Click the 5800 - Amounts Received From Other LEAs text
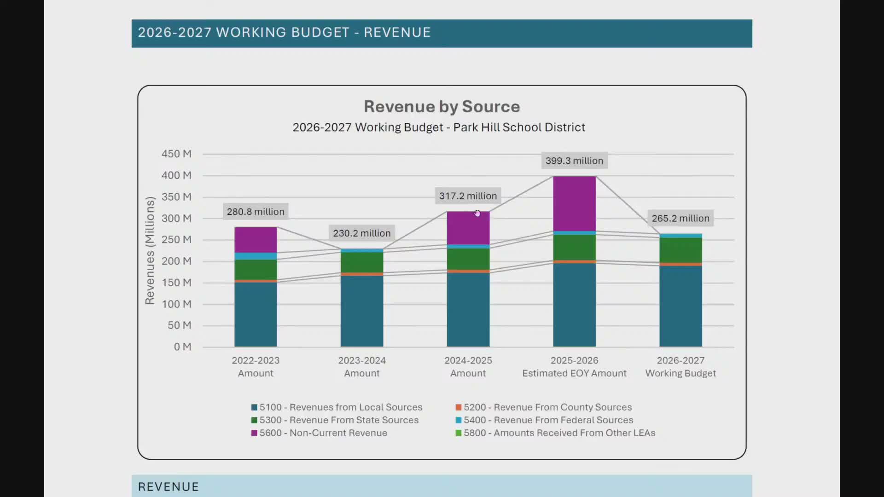The width and height of the screenshot is (884, 497). point(559,433)
